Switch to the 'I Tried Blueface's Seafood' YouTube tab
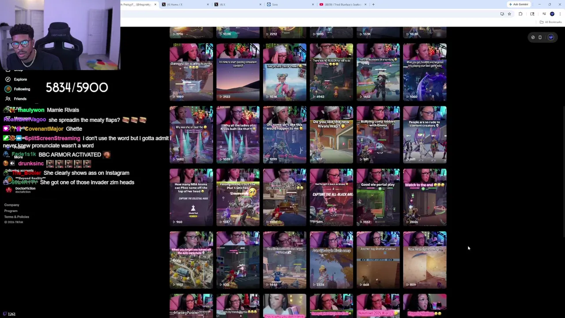Viewport: 565px width, 318px height. tap(343, 4)
